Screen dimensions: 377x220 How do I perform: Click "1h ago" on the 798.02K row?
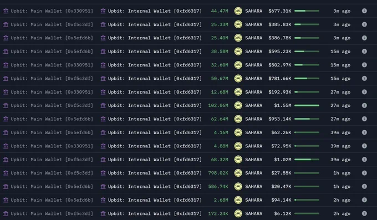342,173
